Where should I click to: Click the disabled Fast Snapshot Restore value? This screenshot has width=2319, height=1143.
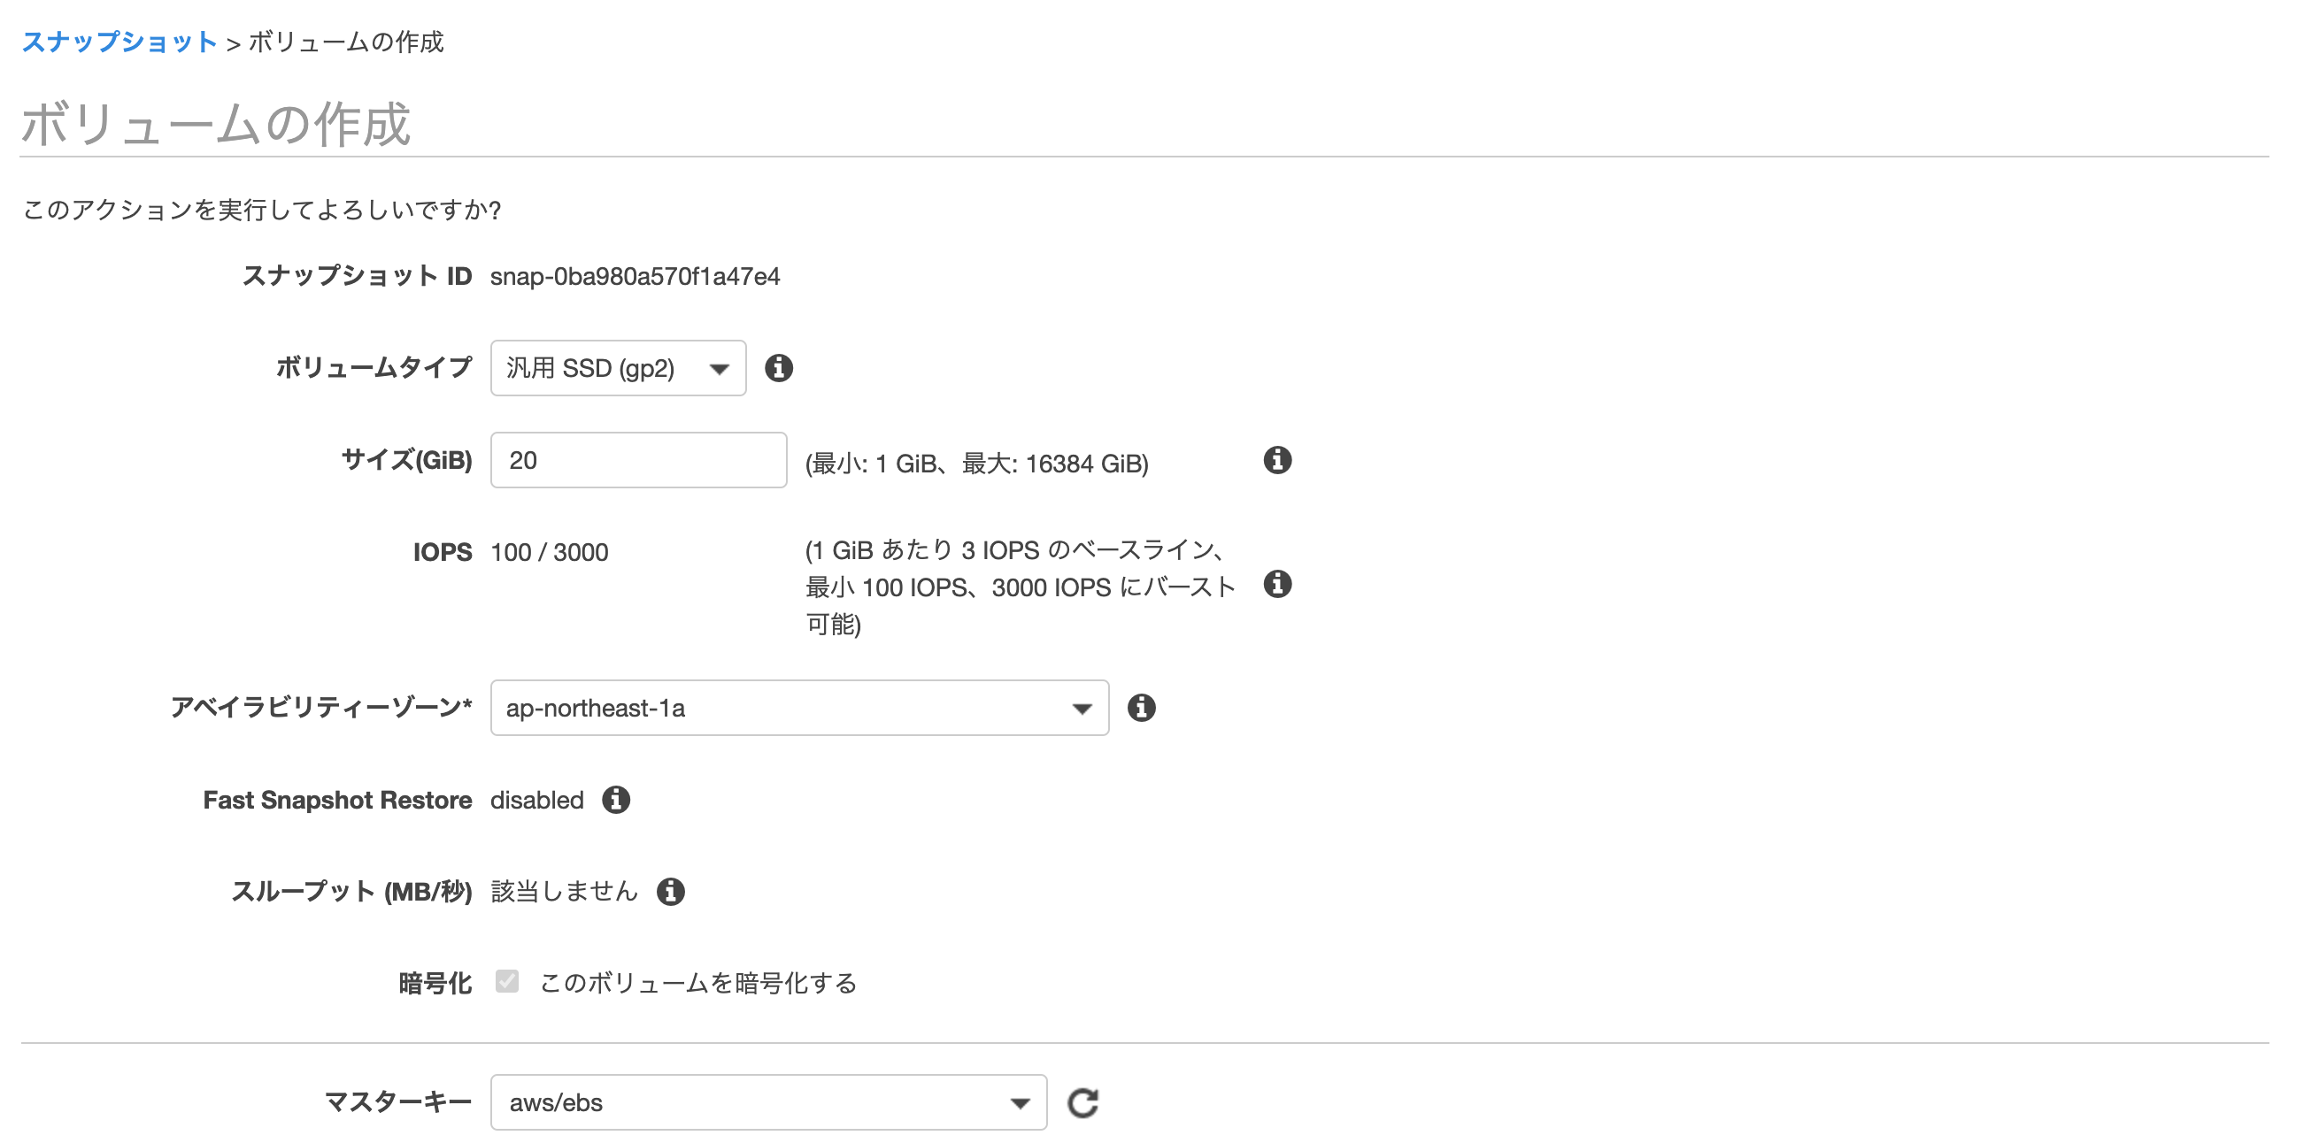536,800
